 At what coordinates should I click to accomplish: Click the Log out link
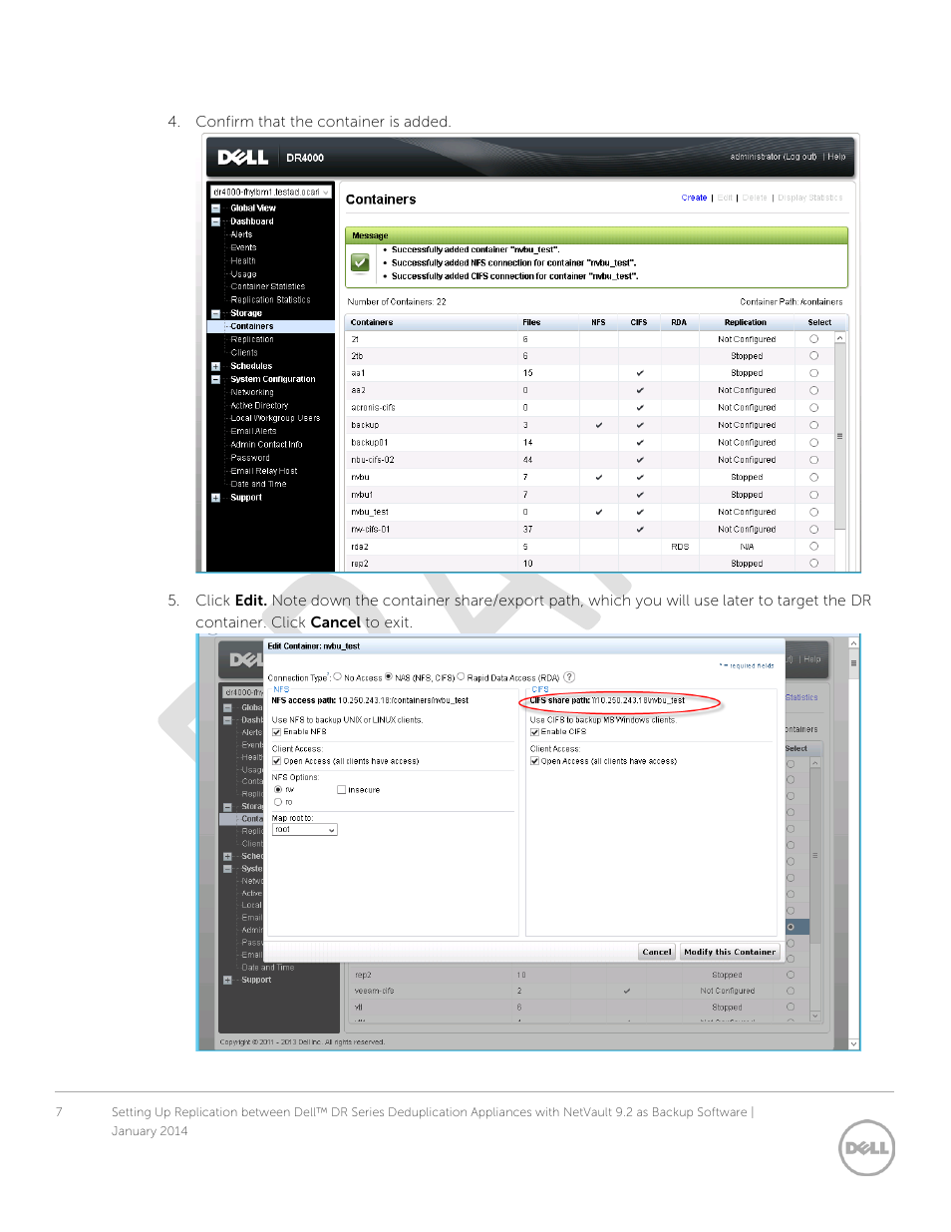[800, 157]
